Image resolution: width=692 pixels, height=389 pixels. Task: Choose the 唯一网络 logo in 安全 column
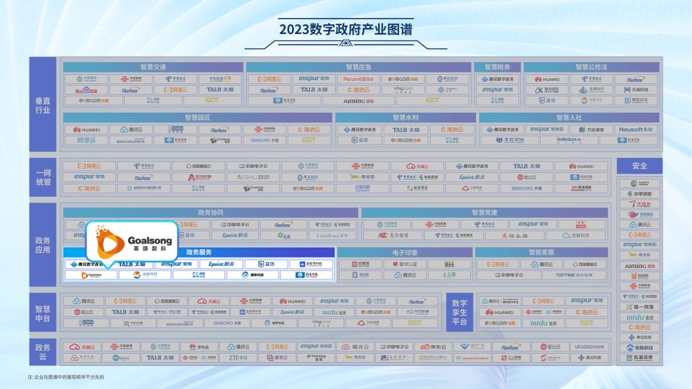click(x=639, y=307)
